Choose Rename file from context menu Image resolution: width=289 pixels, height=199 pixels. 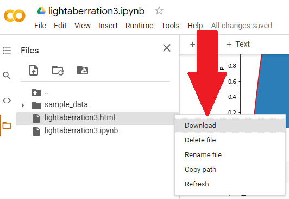point(230,154)
